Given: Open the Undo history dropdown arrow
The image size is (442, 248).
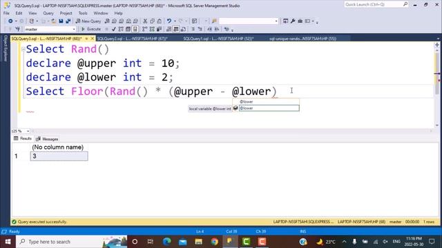Looking at the screenshot, I should click(x=175, y=21).
